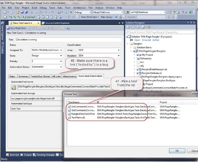Click the Cut scissors icon

(32, 12)
